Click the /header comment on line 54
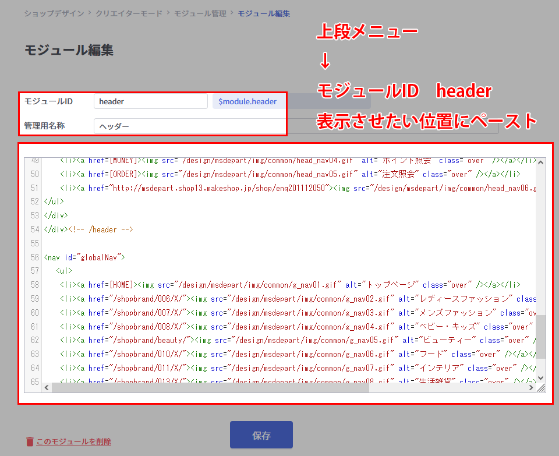Screen dimensions: 559x456 coord(101,229)
